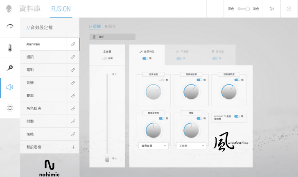Open the power plug sidebar icon
Image resolution: width=298 pixels, height=177 pixels.
pos(10,67)
